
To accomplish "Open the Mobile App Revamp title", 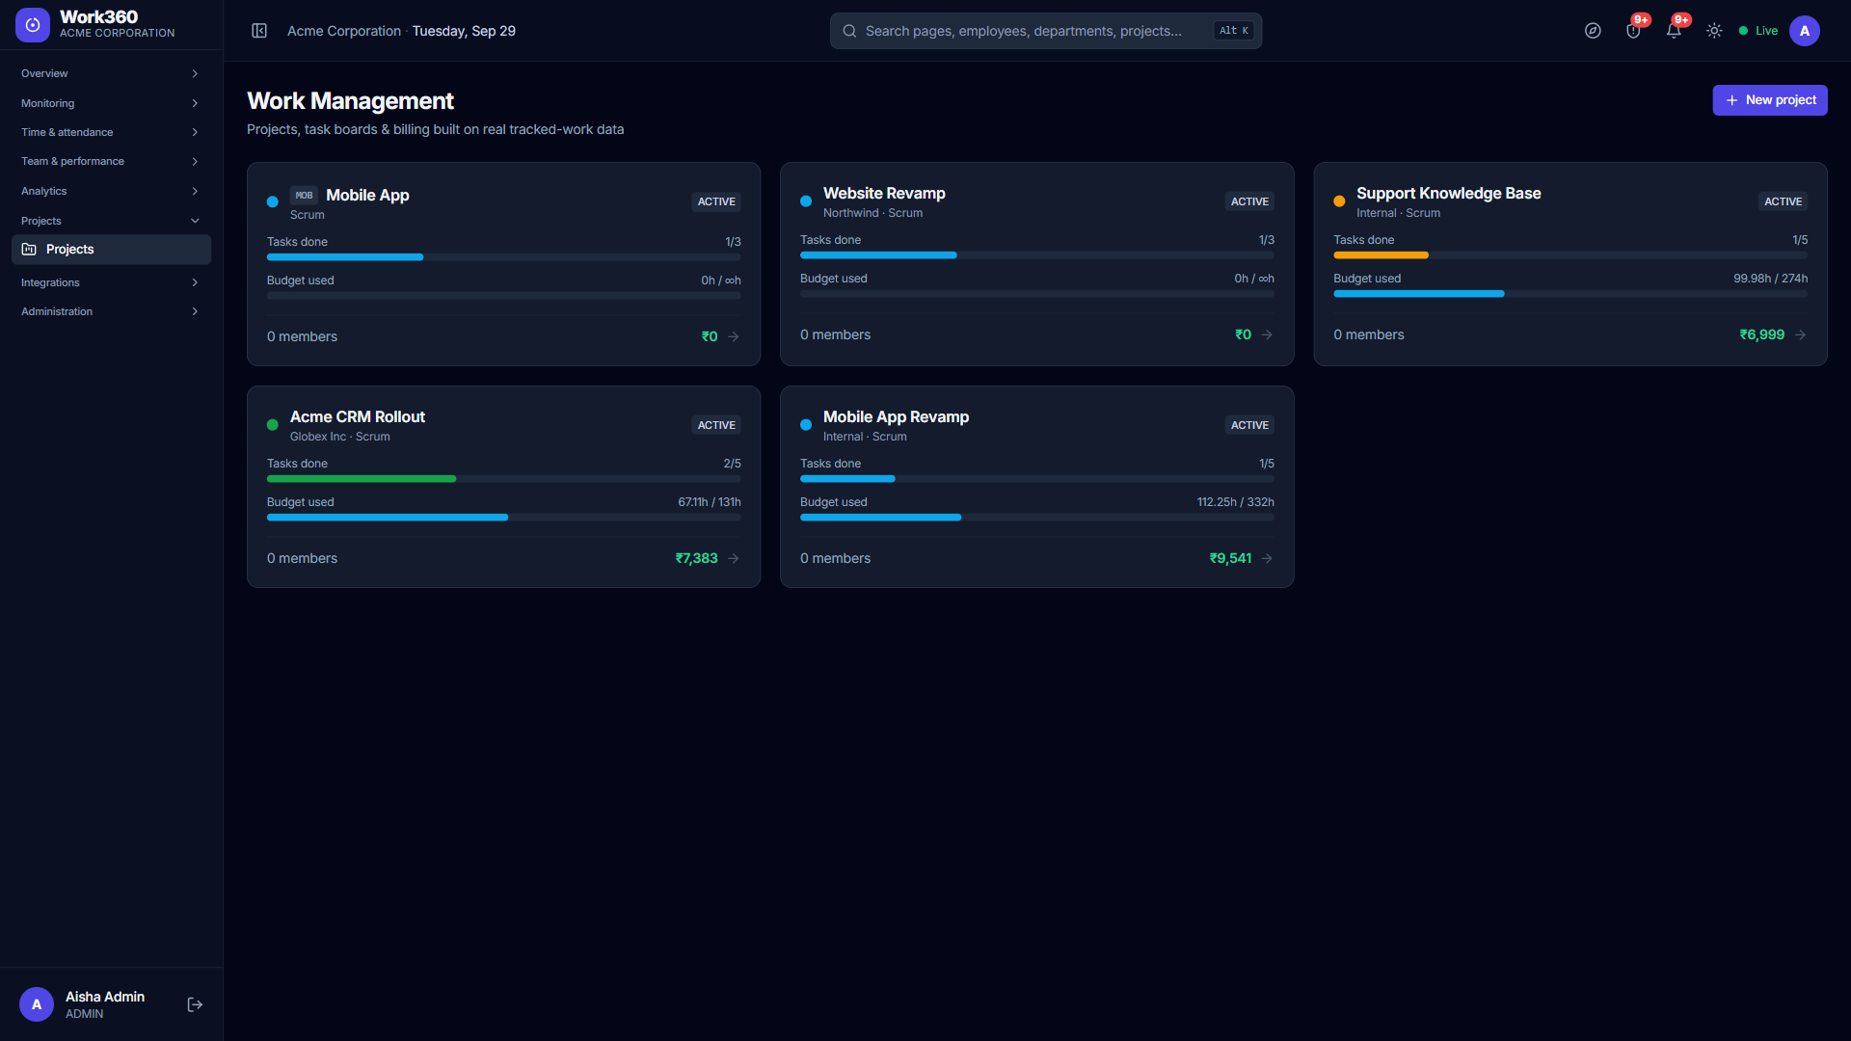I will coord(896,416).
